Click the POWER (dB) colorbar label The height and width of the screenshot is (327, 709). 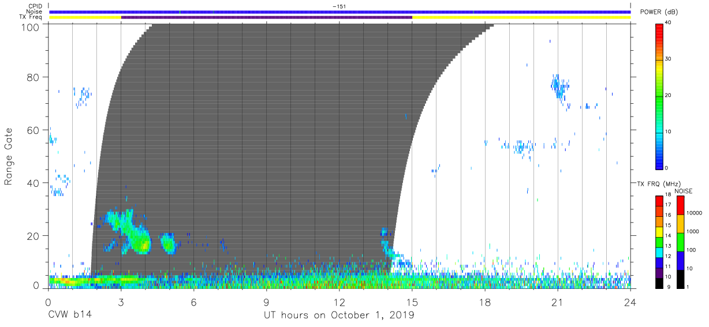click(659, 12)
